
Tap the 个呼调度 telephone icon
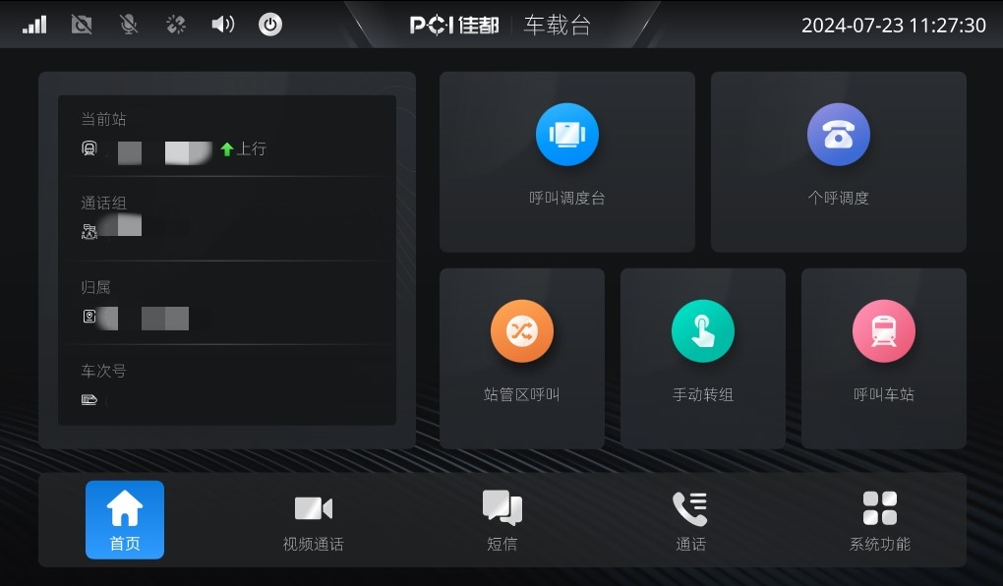point(838,135)
